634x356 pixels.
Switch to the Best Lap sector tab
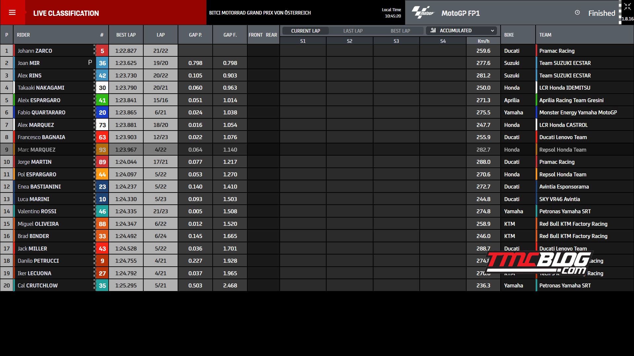[x=400, y=31]
